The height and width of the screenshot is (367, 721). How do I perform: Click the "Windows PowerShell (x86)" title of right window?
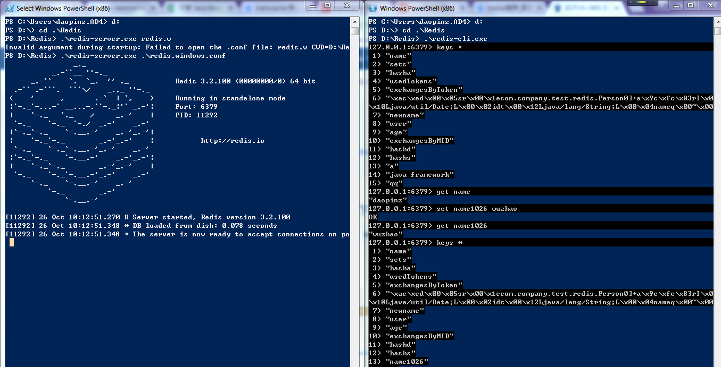tap(417, 8)
